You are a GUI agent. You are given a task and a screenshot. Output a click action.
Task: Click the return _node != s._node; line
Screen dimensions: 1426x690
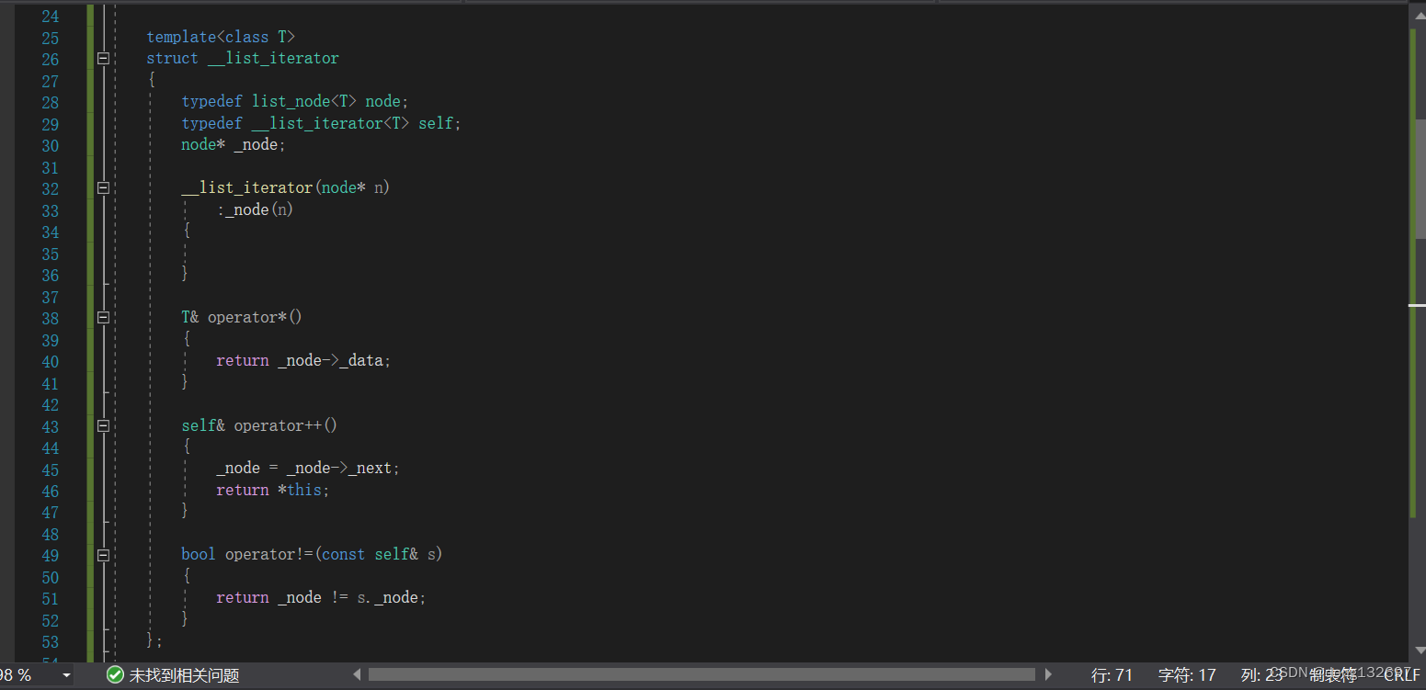(x=321, y=597)
